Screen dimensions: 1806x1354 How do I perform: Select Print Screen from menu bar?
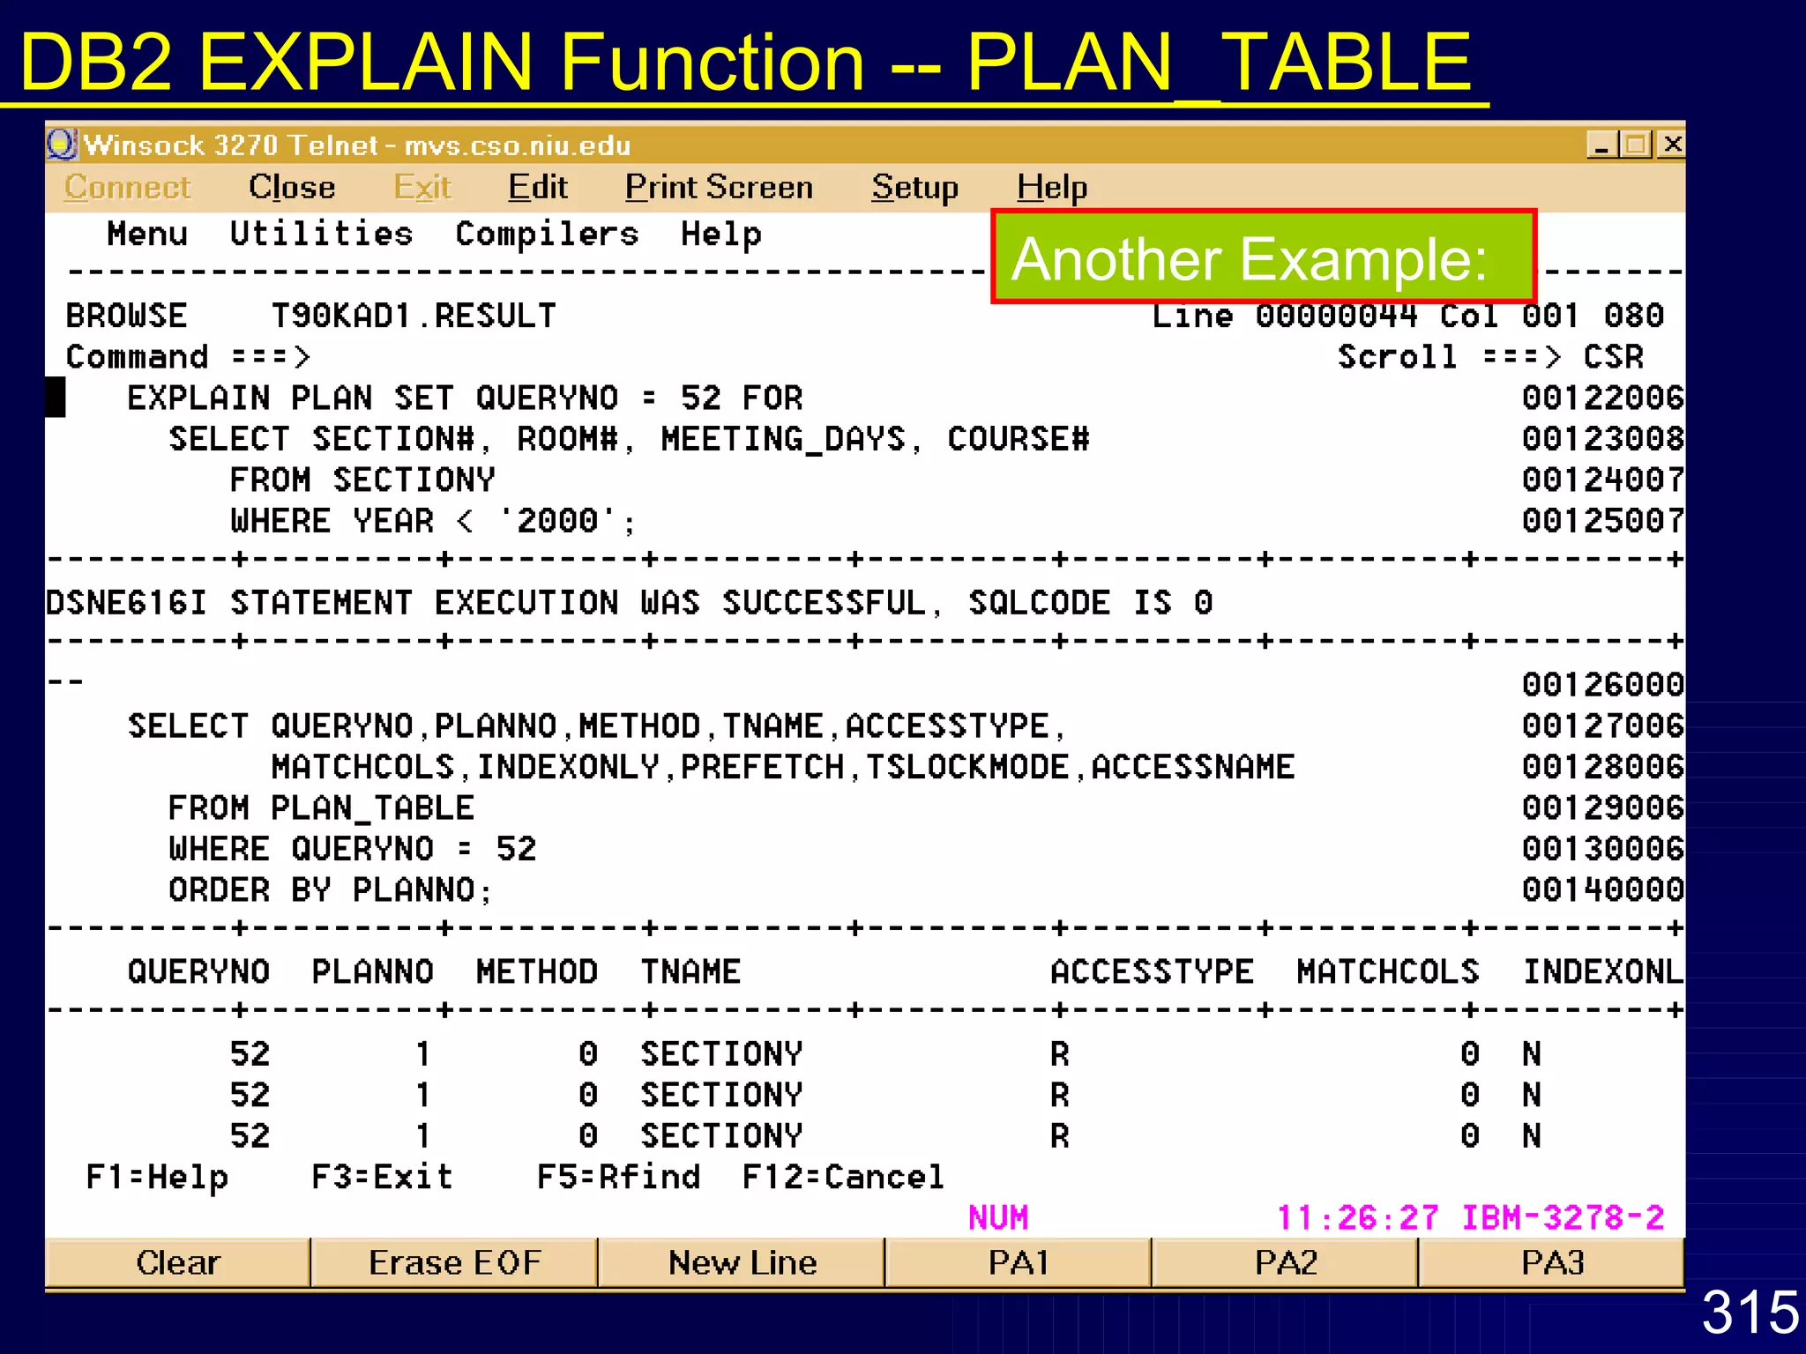click(x=719, y=188)
